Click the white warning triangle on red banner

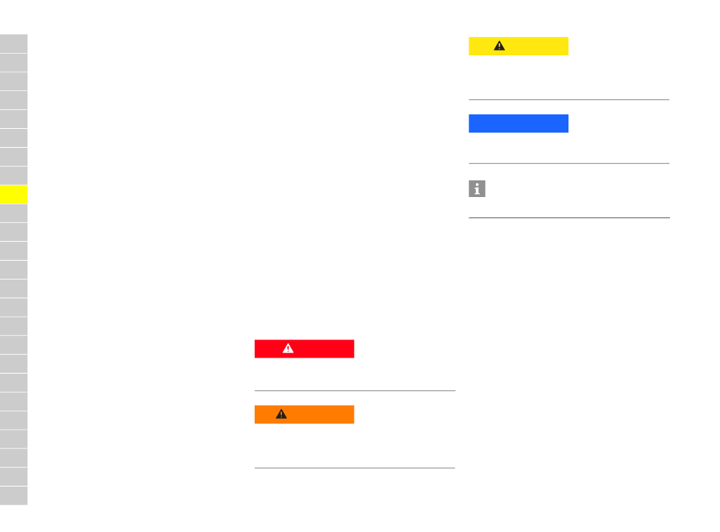(x=288, y=349)
